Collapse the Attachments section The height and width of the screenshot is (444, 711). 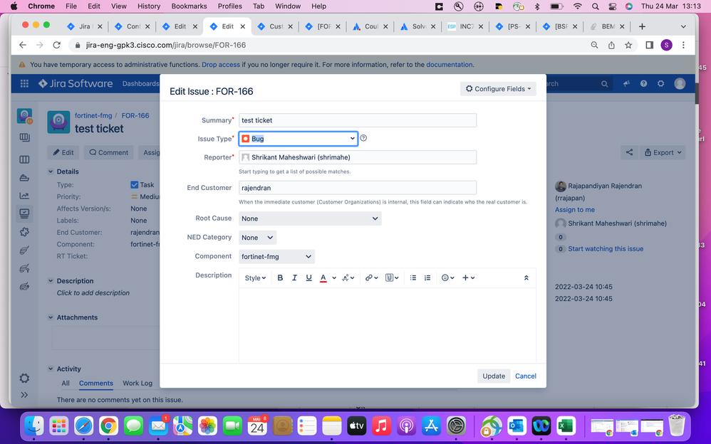coord(51,317)
